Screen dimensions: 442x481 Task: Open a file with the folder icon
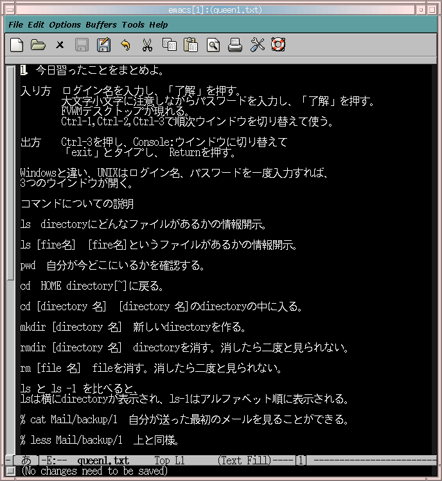coord(38,45)
